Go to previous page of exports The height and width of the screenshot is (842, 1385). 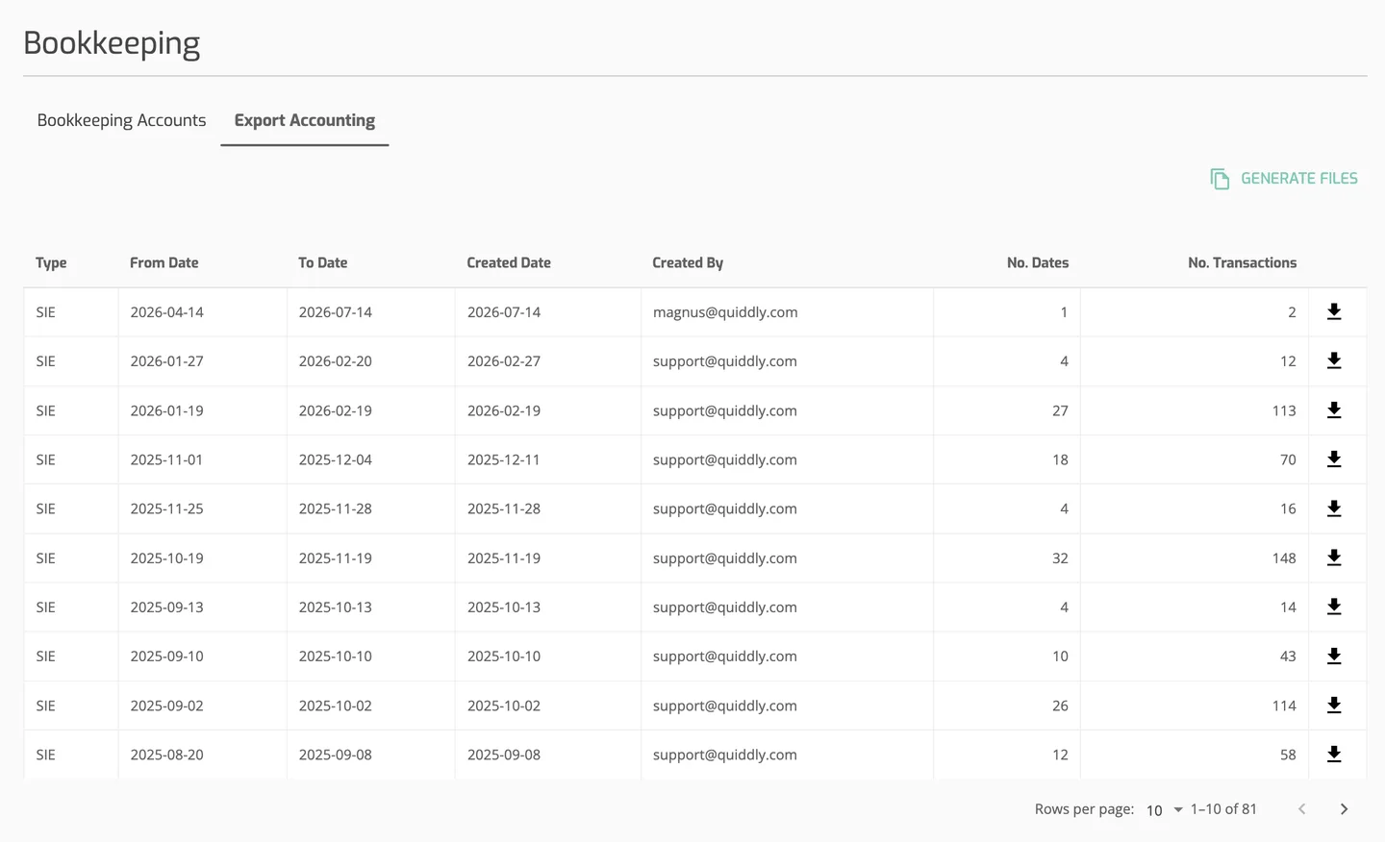coord(1301,809)
